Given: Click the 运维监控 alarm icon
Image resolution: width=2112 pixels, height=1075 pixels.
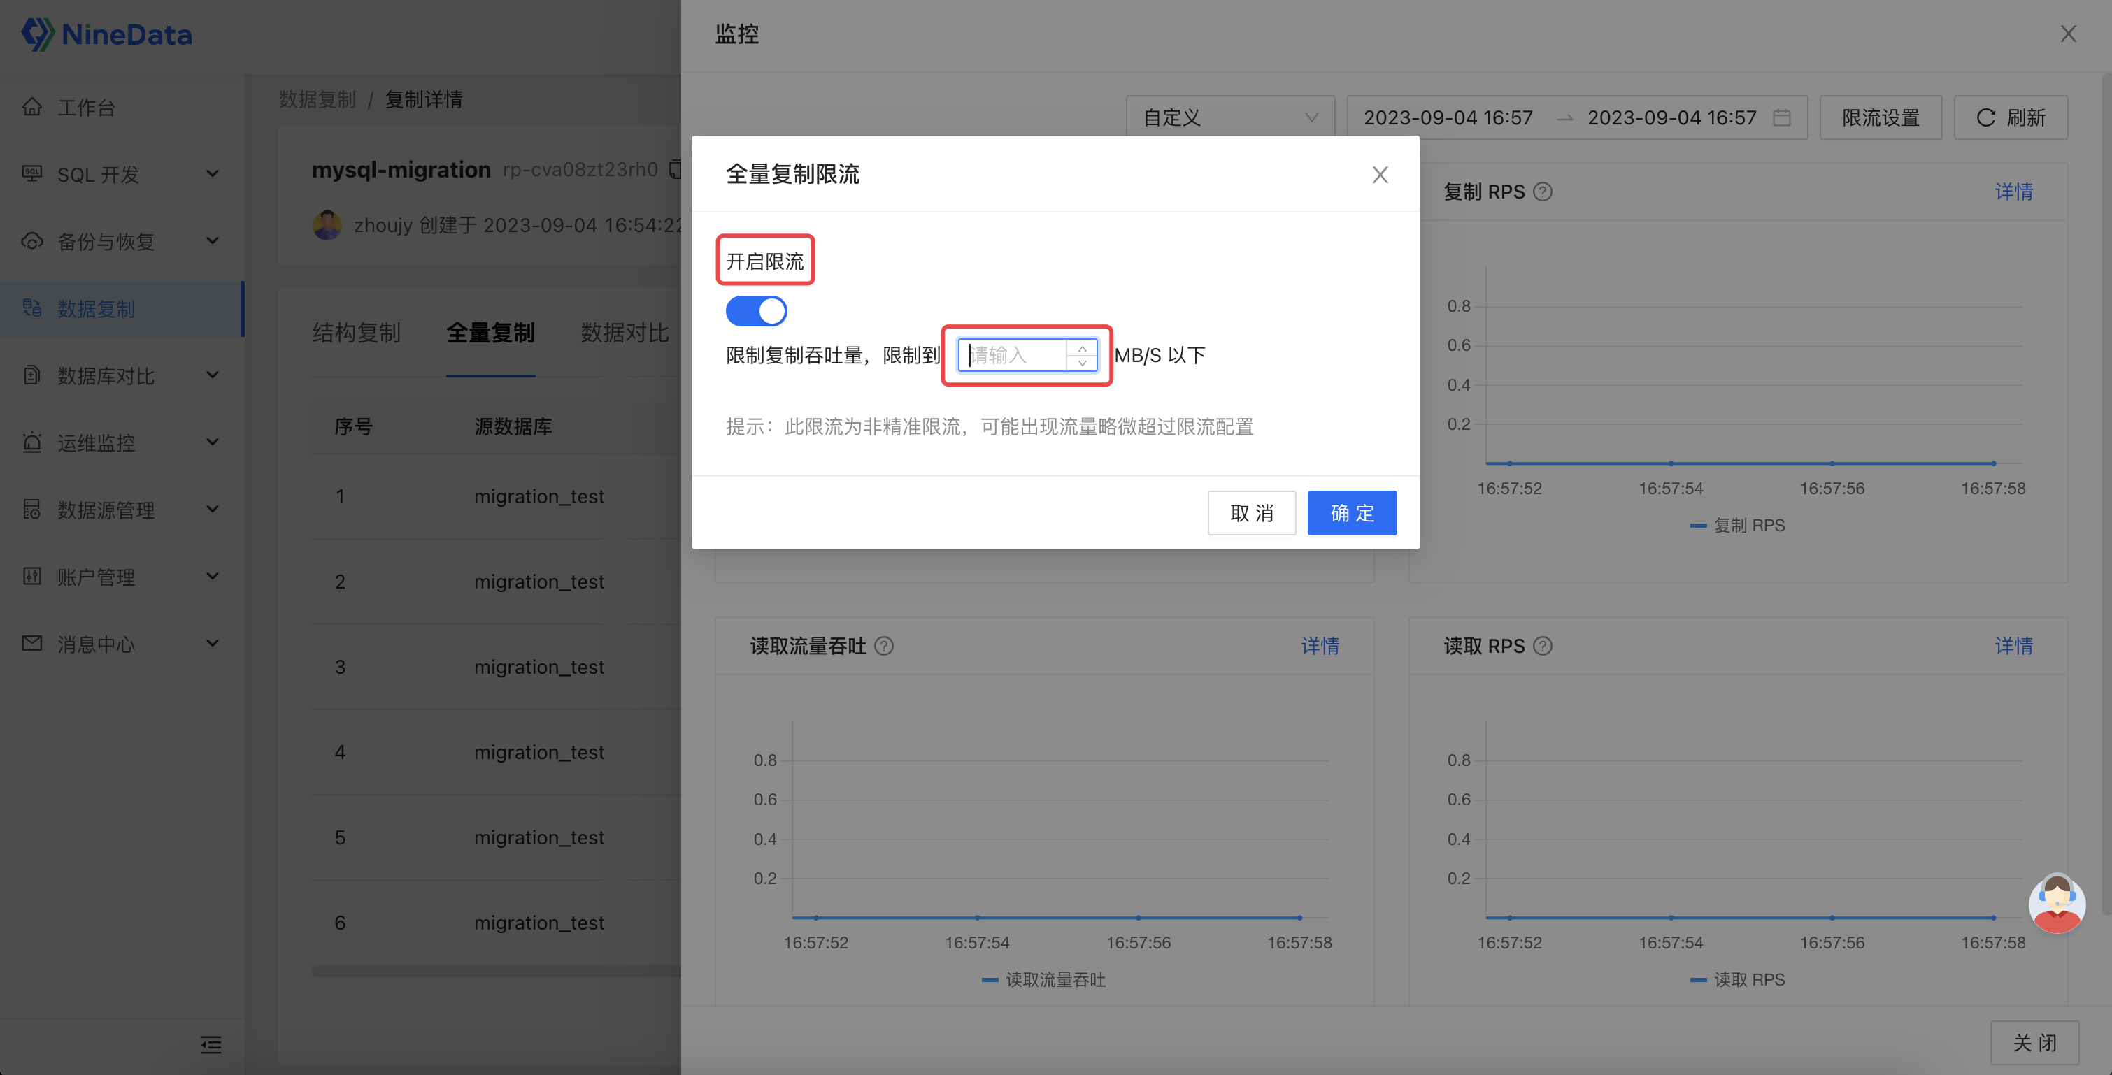Looking at the screenshot, I should tap(32, 442).
